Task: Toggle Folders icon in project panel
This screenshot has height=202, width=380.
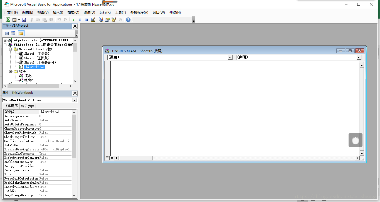Action: pyautogui.click(x=21, y=33)
